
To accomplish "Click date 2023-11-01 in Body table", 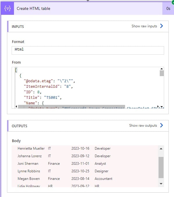I will pos(80,164).
